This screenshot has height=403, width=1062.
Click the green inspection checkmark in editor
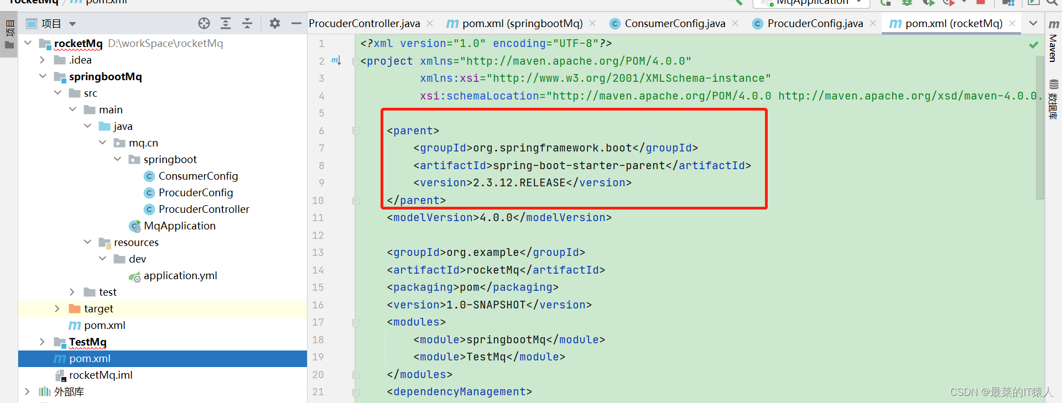[x=1033, y=45]
